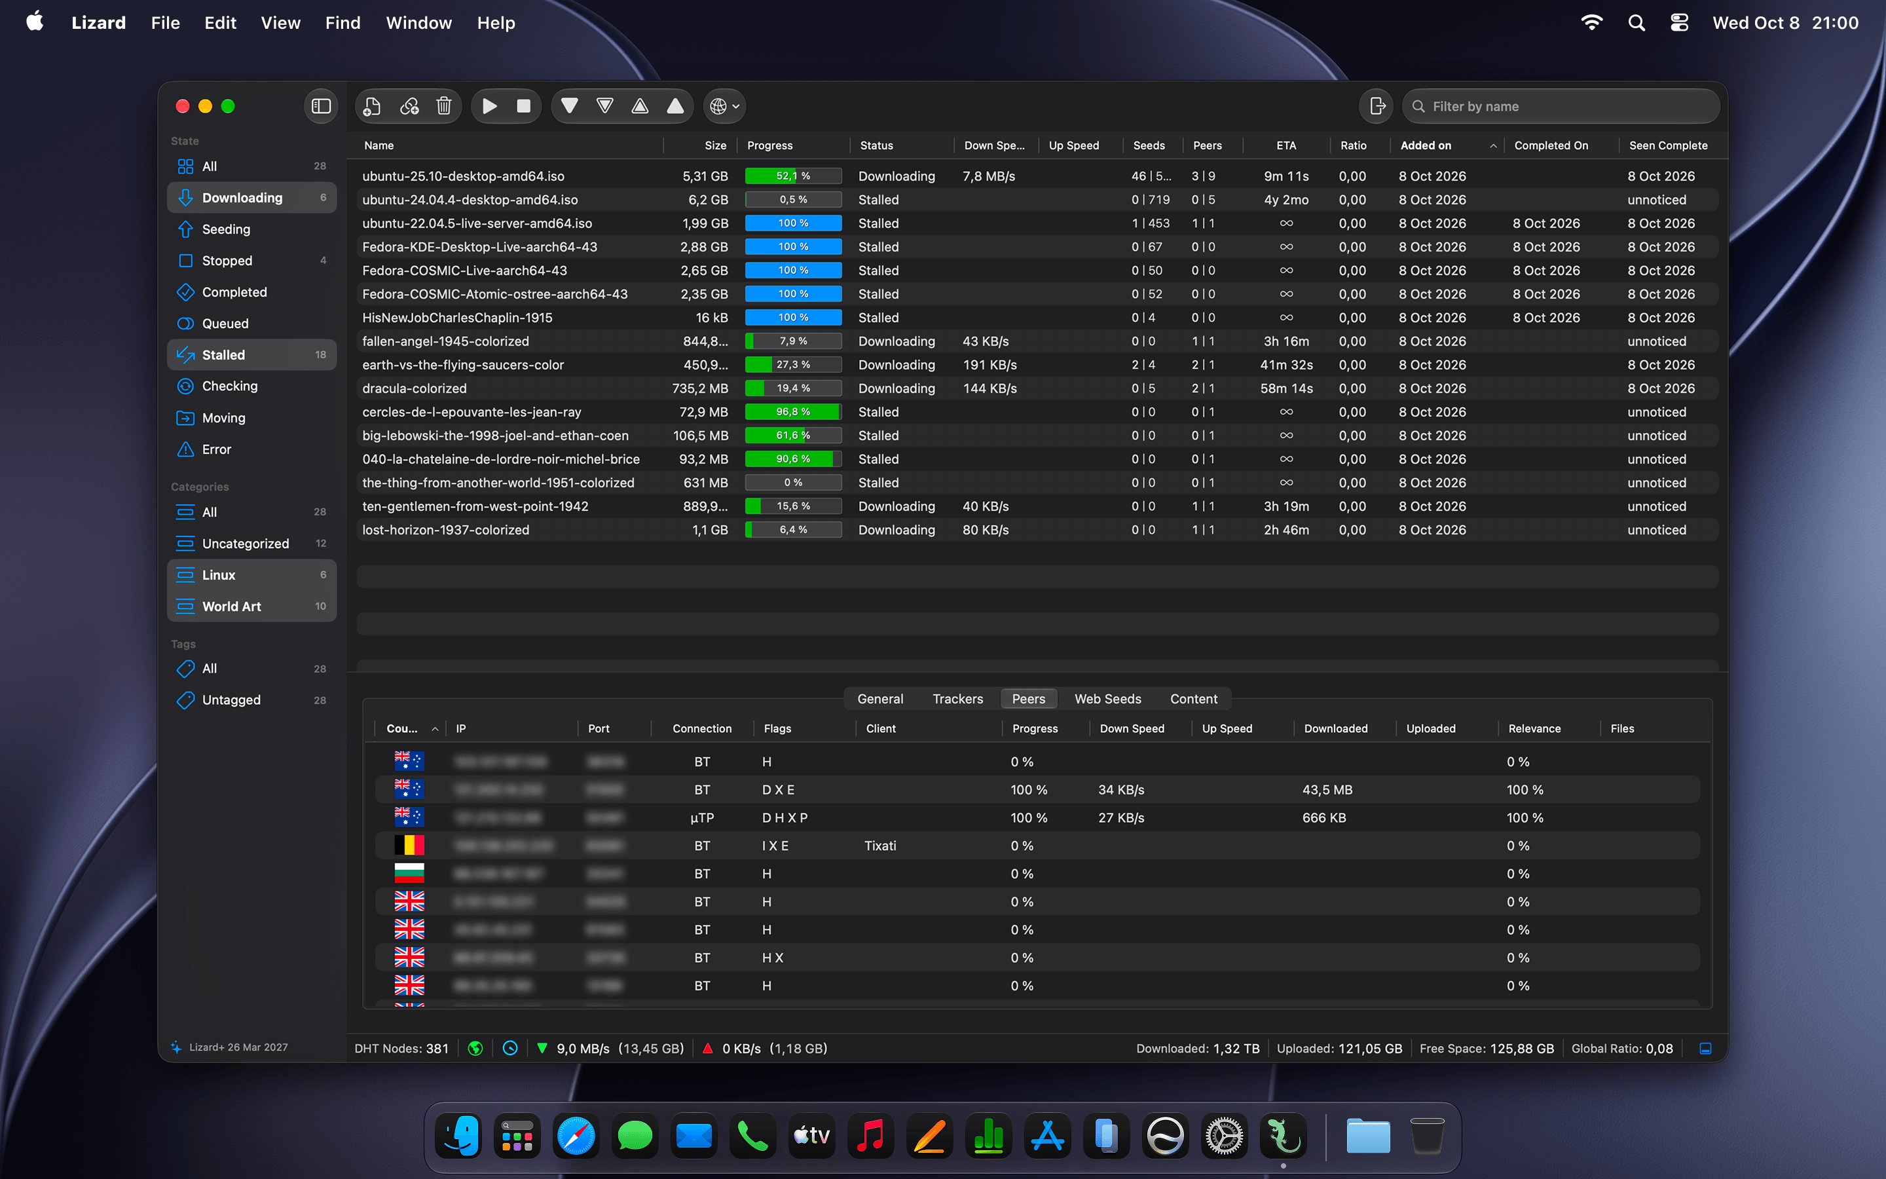Sort by the Added on column header
Image resolution: width=1886 pixels, height=1179 pixels.
point(1447,146)
